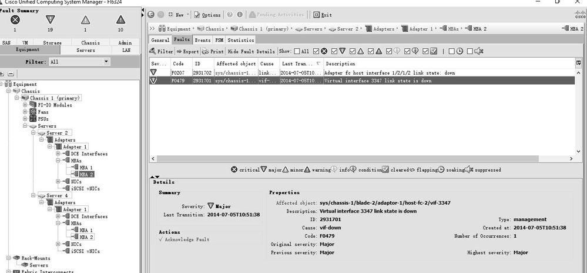The width and height of the screenshot is (587, 273).
Task: Click the HBAs breadcrumb icon
Action: (443, 28)
